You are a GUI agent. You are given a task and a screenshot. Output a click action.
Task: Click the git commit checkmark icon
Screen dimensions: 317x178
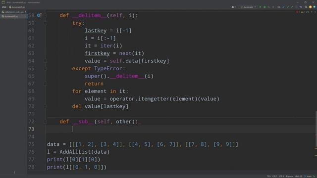click(x=288, y=7)
